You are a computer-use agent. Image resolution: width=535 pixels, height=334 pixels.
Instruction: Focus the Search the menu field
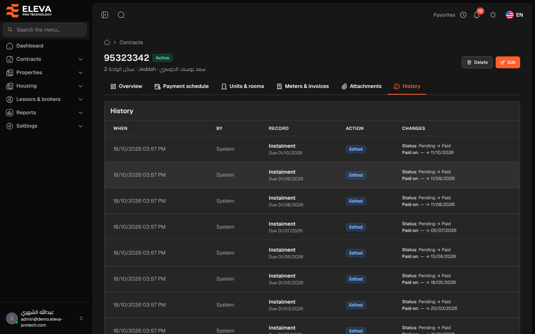pos(45,30)
